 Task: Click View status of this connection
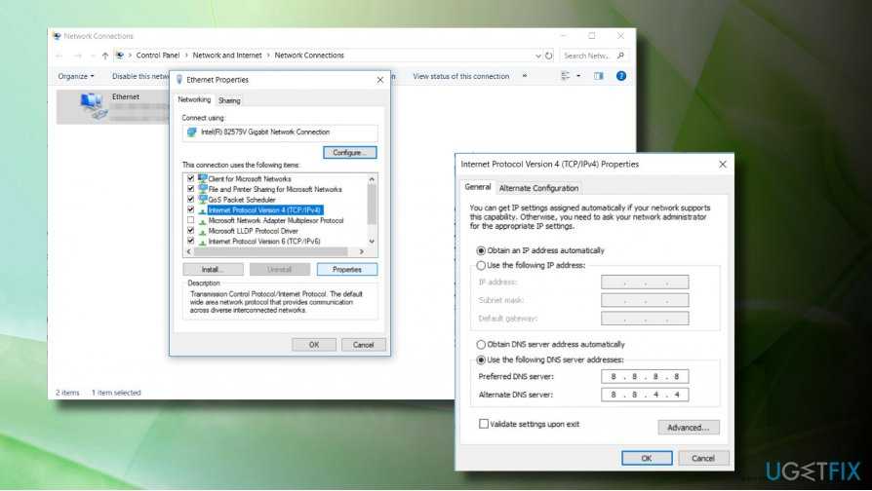[x=461, y=76]
